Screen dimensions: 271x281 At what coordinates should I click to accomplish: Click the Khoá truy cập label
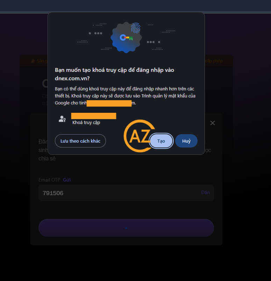86,122
